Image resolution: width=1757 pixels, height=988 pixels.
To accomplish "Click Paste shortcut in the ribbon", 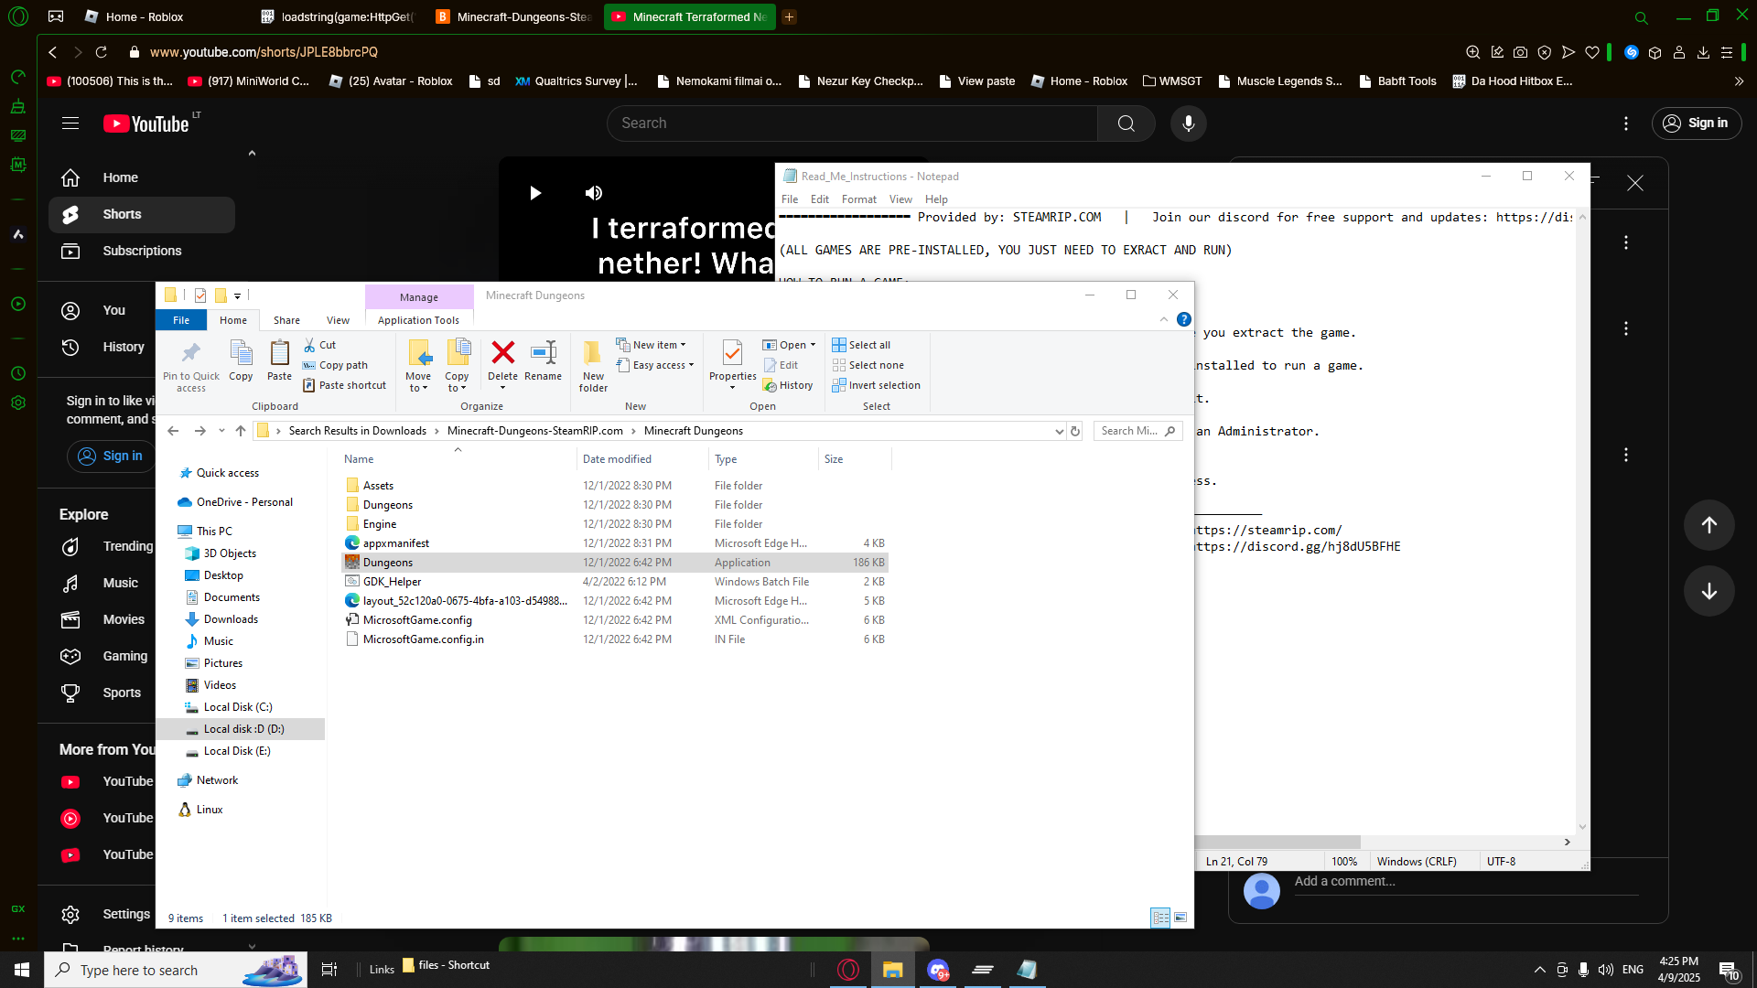I will click(345, 385).
